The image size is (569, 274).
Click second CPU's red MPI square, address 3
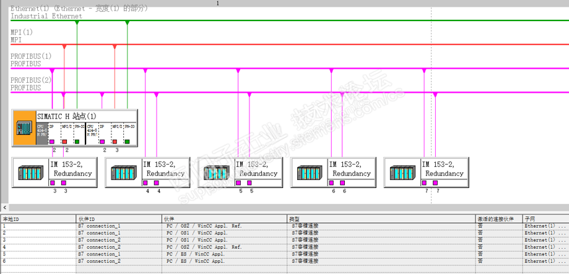coord(115,142)
